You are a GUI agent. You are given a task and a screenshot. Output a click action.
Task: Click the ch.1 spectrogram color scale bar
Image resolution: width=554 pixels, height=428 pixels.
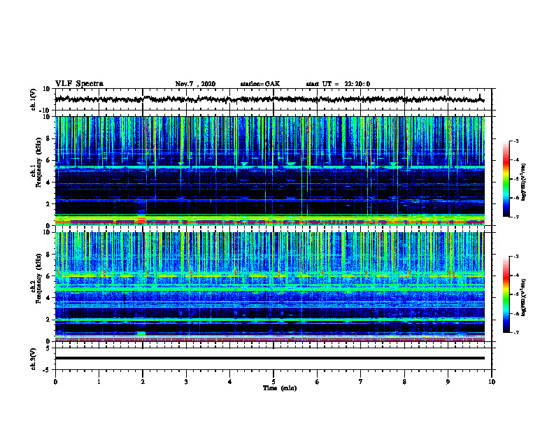[506, 179]
